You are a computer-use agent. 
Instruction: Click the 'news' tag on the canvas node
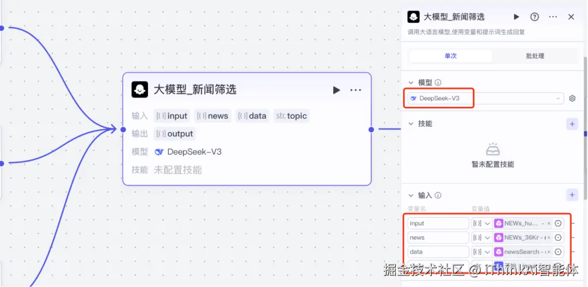213,116
